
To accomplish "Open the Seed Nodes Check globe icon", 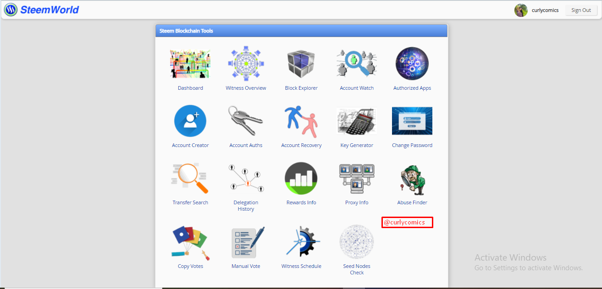I will pos(357,242).
